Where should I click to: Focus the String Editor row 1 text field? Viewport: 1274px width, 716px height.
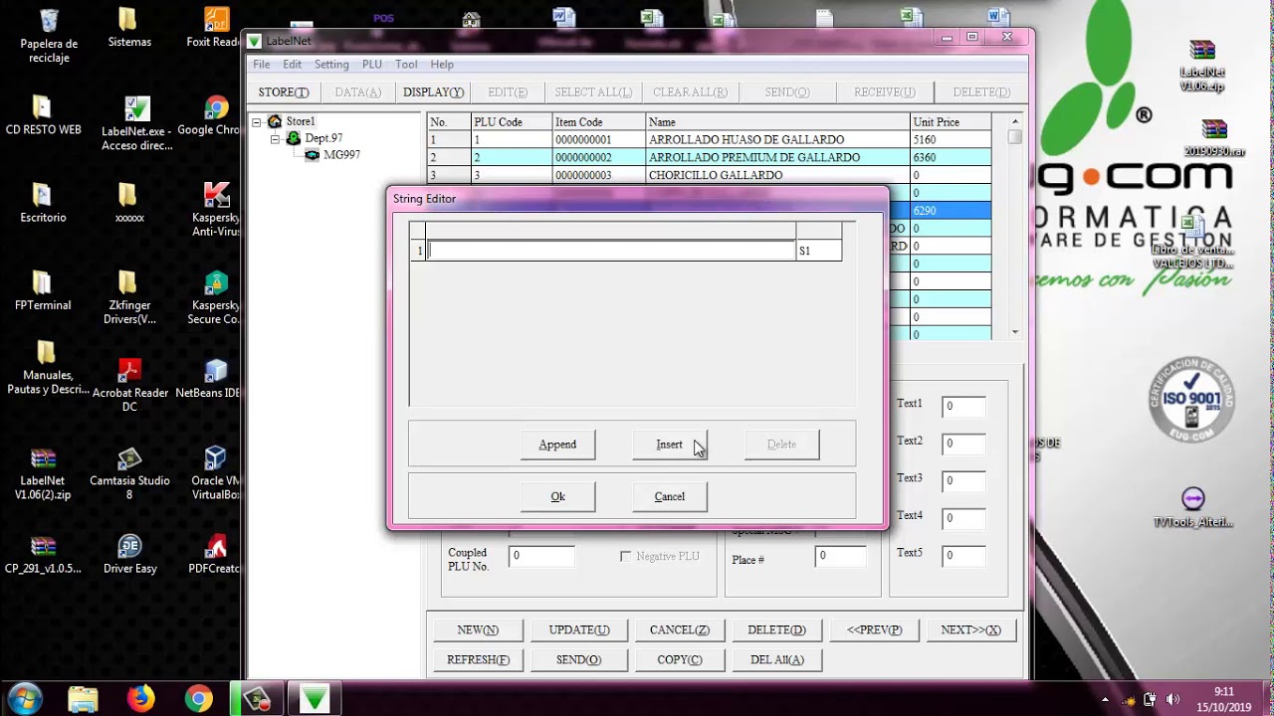click(x=612, y=251)
